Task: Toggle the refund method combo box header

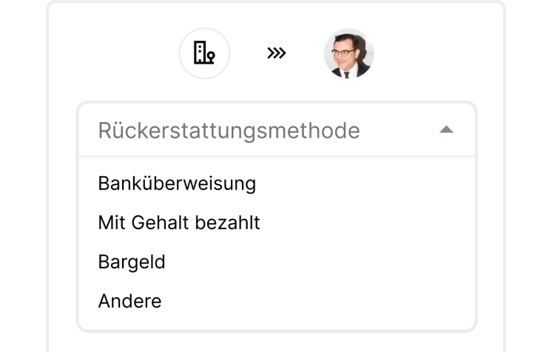Action: point(277,130)
